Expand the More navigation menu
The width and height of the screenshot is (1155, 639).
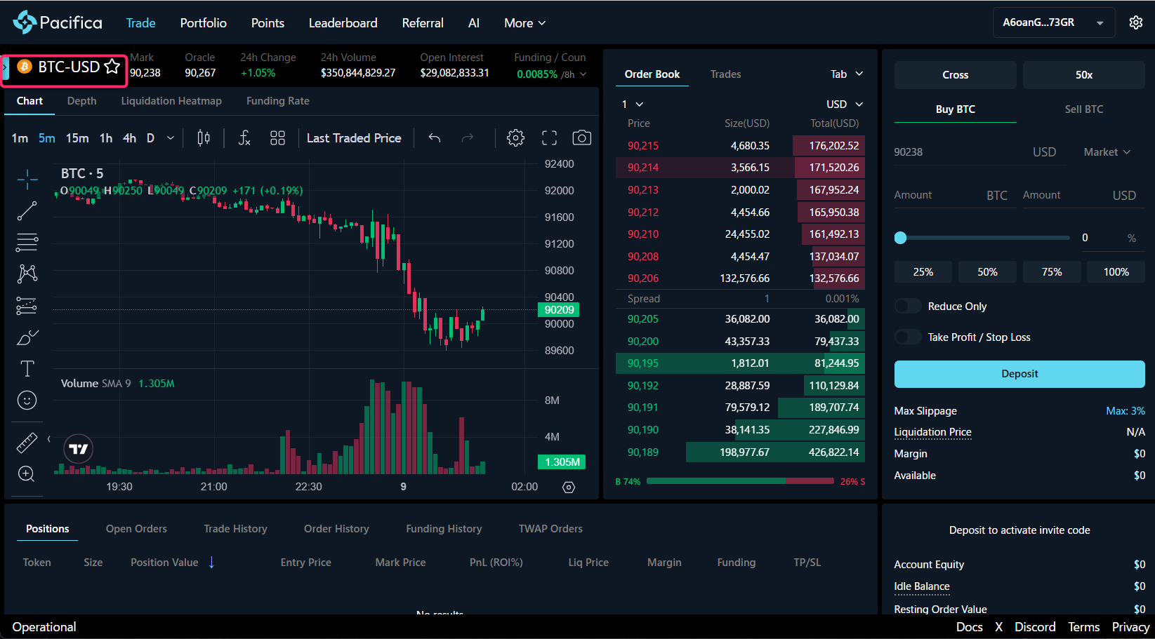[524, 22]
